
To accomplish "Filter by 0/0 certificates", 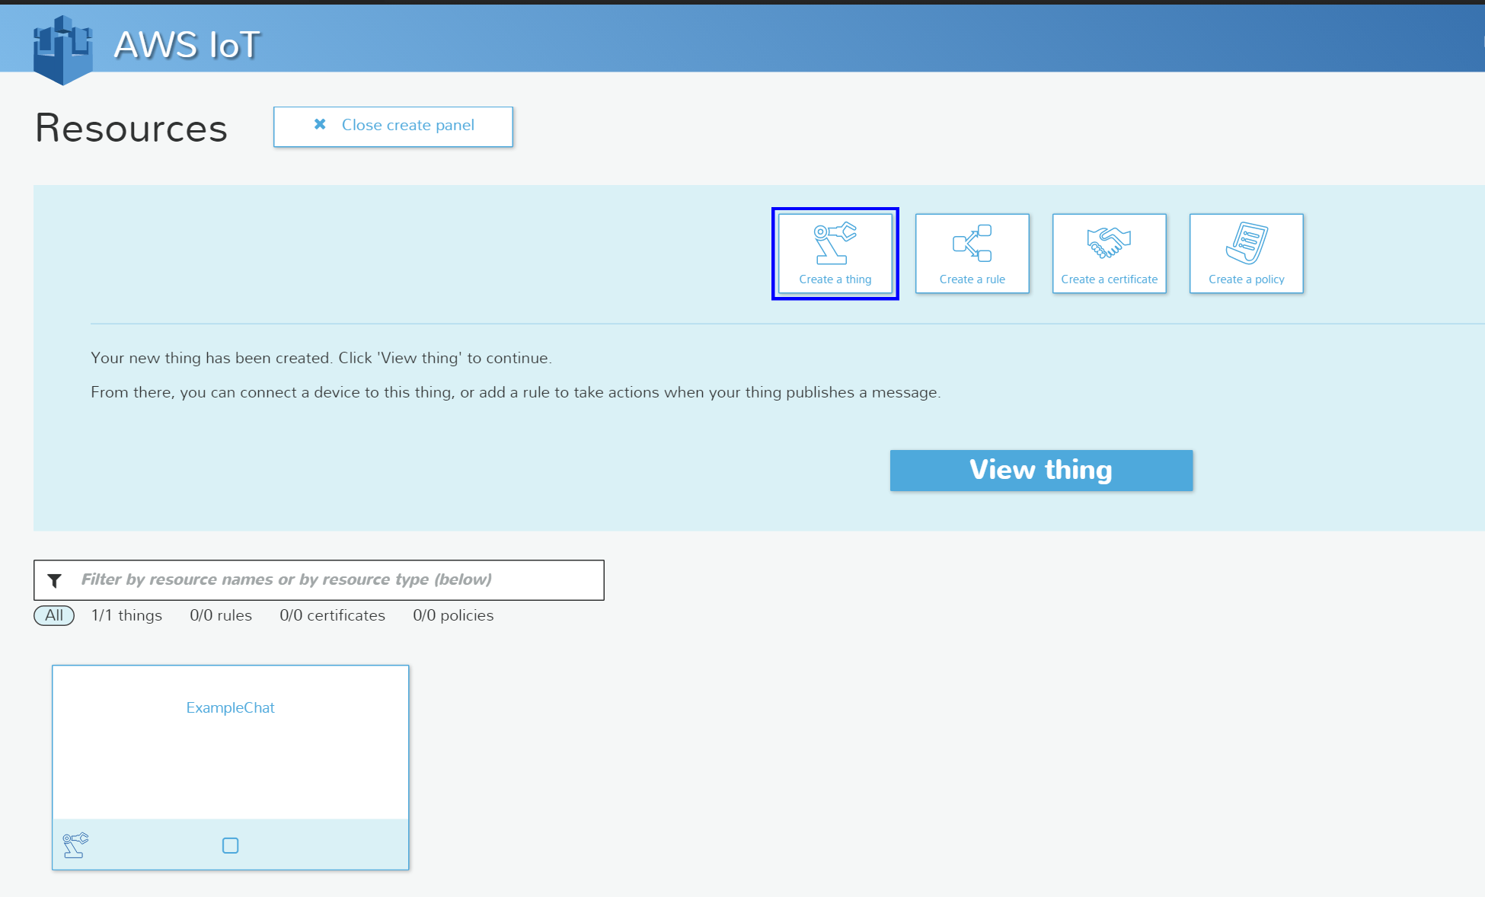I will point(332,615).
